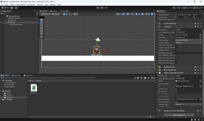Select the Rotate tool
204x121 pixels.
pyautogui.click(x=41, y=25)
